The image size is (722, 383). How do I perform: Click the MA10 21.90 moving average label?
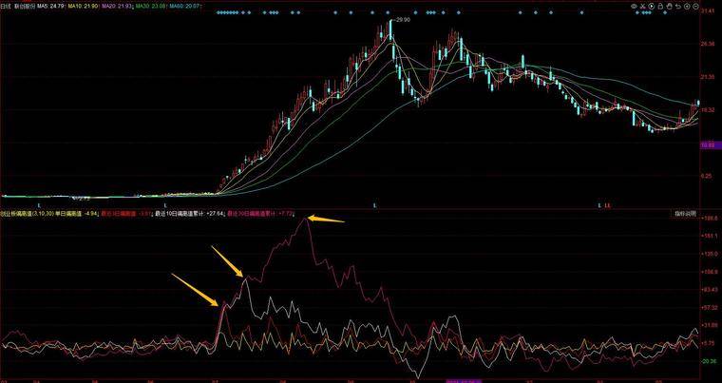click(83, 6)
